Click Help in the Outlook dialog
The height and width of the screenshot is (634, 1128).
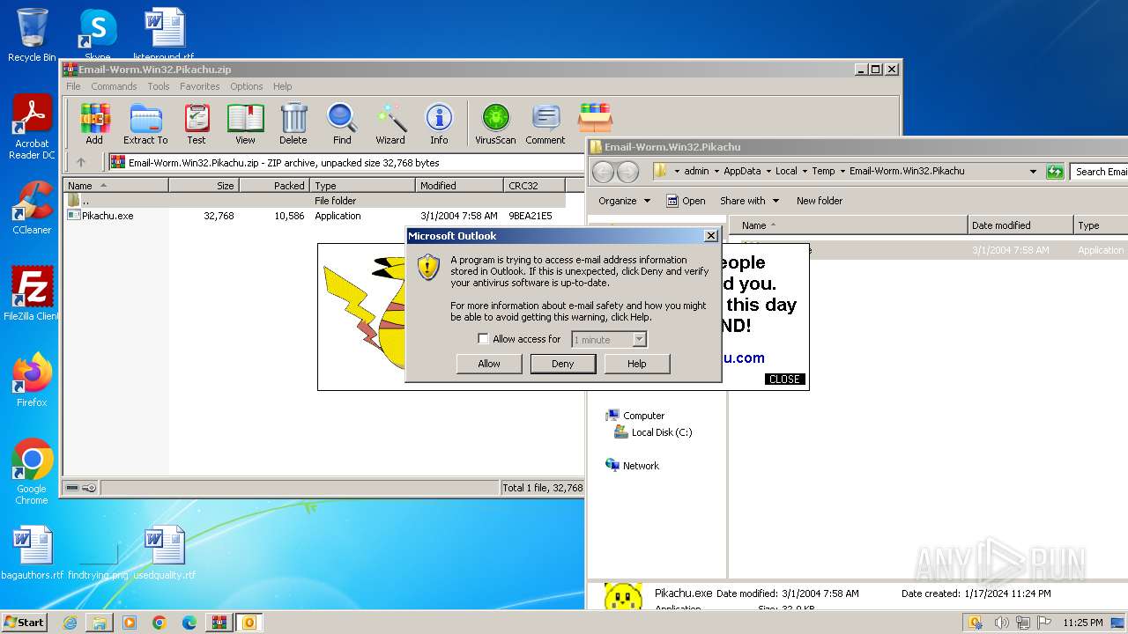[637, 364]
